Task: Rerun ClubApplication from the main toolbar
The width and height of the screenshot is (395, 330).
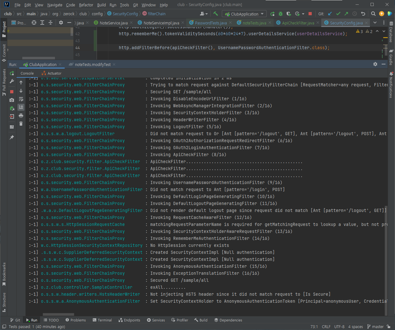Action: [272, 14]
